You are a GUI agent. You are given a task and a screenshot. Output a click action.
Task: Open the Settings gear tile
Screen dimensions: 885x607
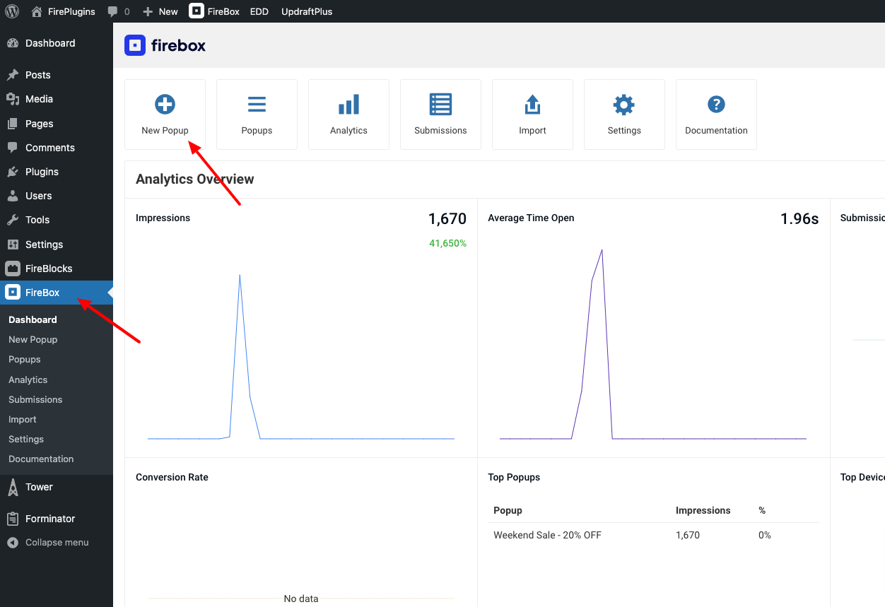coord(624,114)
